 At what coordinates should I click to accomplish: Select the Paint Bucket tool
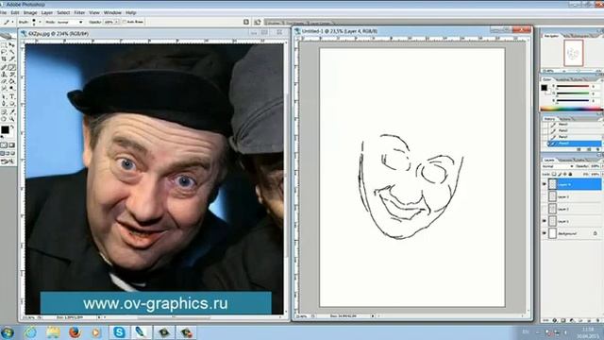(x=11, y=81)
